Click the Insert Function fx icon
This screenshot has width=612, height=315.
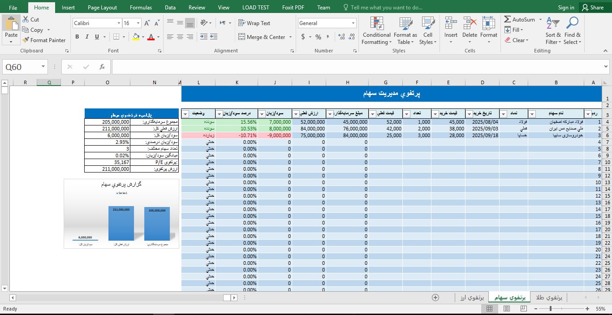[102, 67]
